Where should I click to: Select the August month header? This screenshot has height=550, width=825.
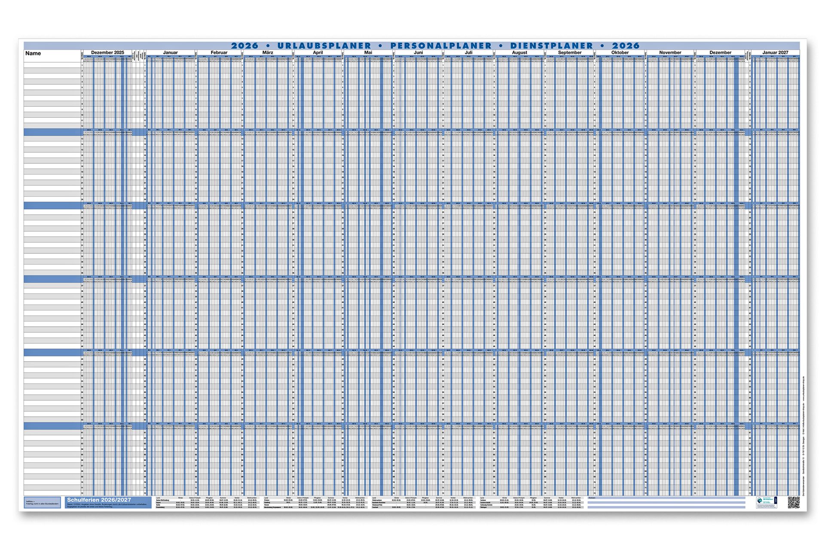coord(519,52)
